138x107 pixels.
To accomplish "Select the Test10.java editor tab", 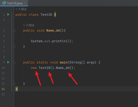I will [x=14, y=3].
